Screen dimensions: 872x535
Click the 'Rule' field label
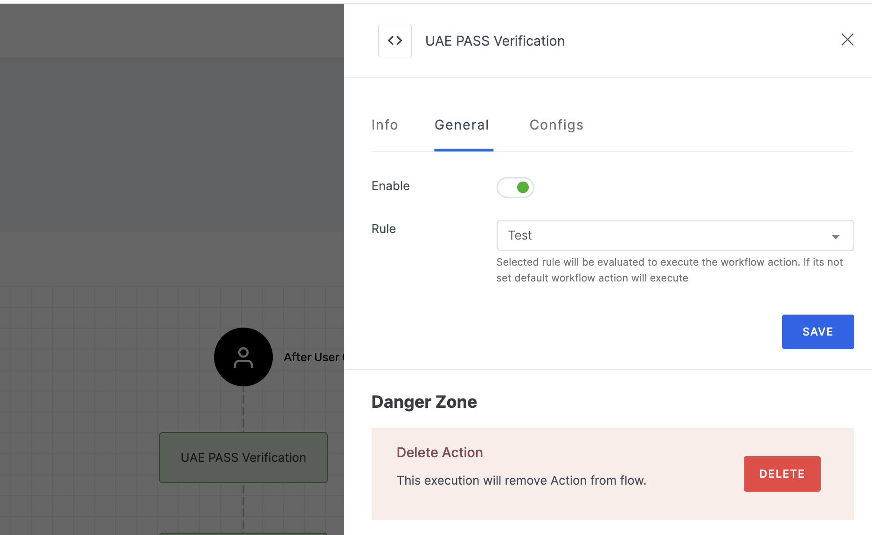tap(384, 229)
